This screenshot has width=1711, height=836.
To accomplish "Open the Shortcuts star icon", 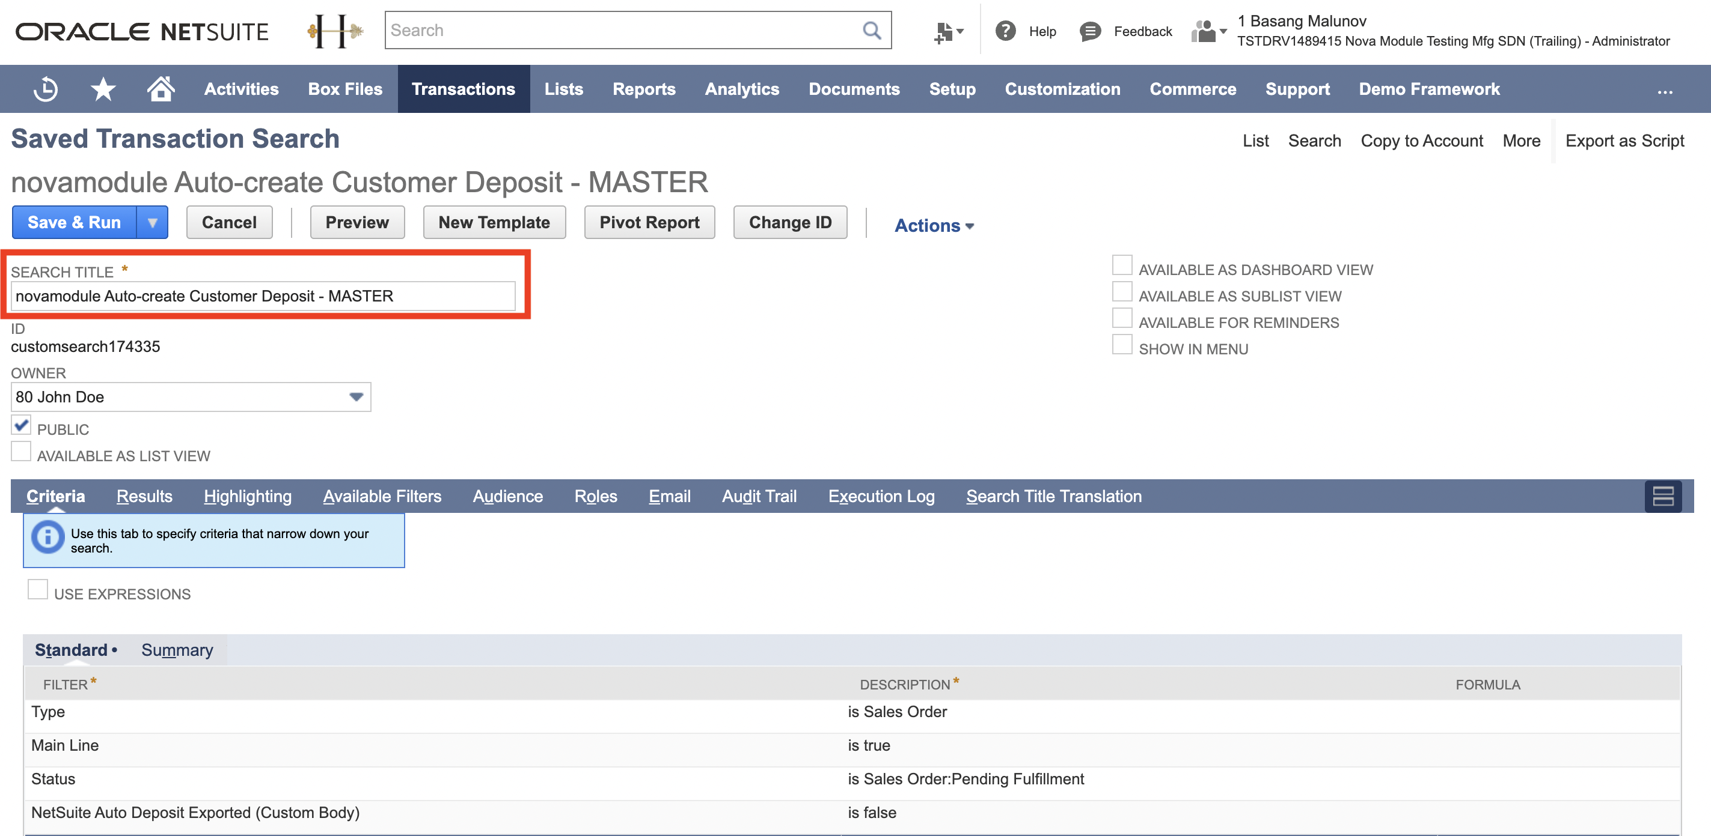I will point(103,89).
